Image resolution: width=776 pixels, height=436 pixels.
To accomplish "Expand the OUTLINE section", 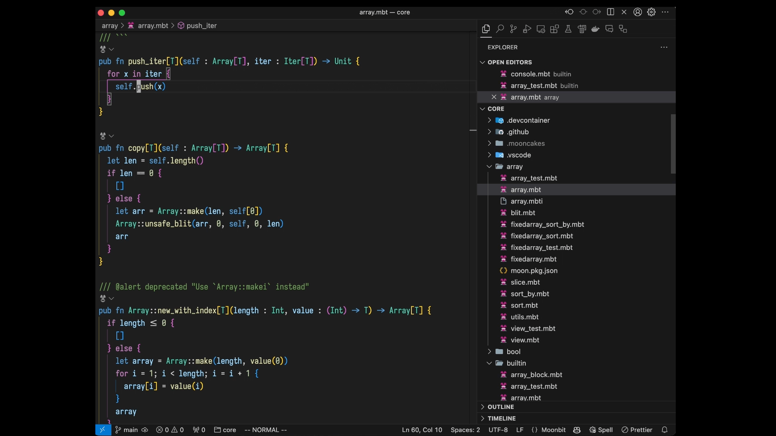I will pyautogui.click(x=500, y=407).
